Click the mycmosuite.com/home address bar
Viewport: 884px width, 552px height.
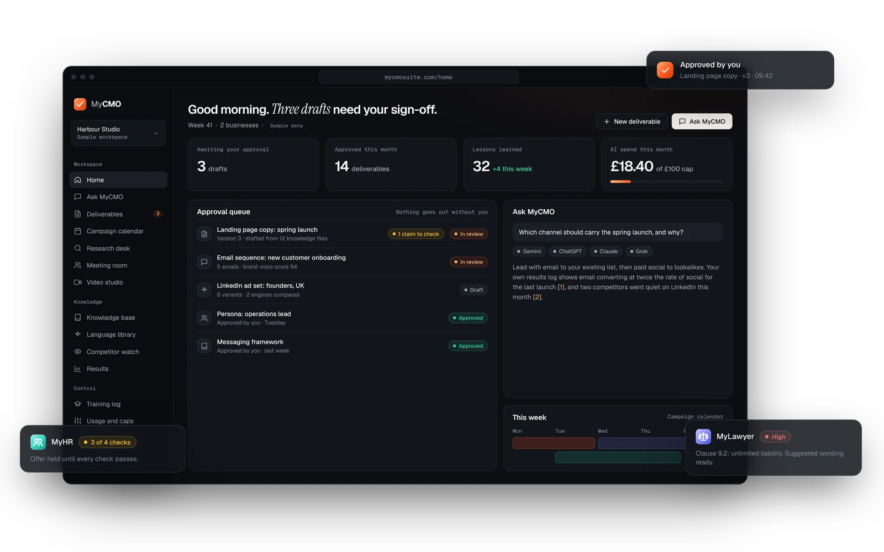tap(419, 77)
